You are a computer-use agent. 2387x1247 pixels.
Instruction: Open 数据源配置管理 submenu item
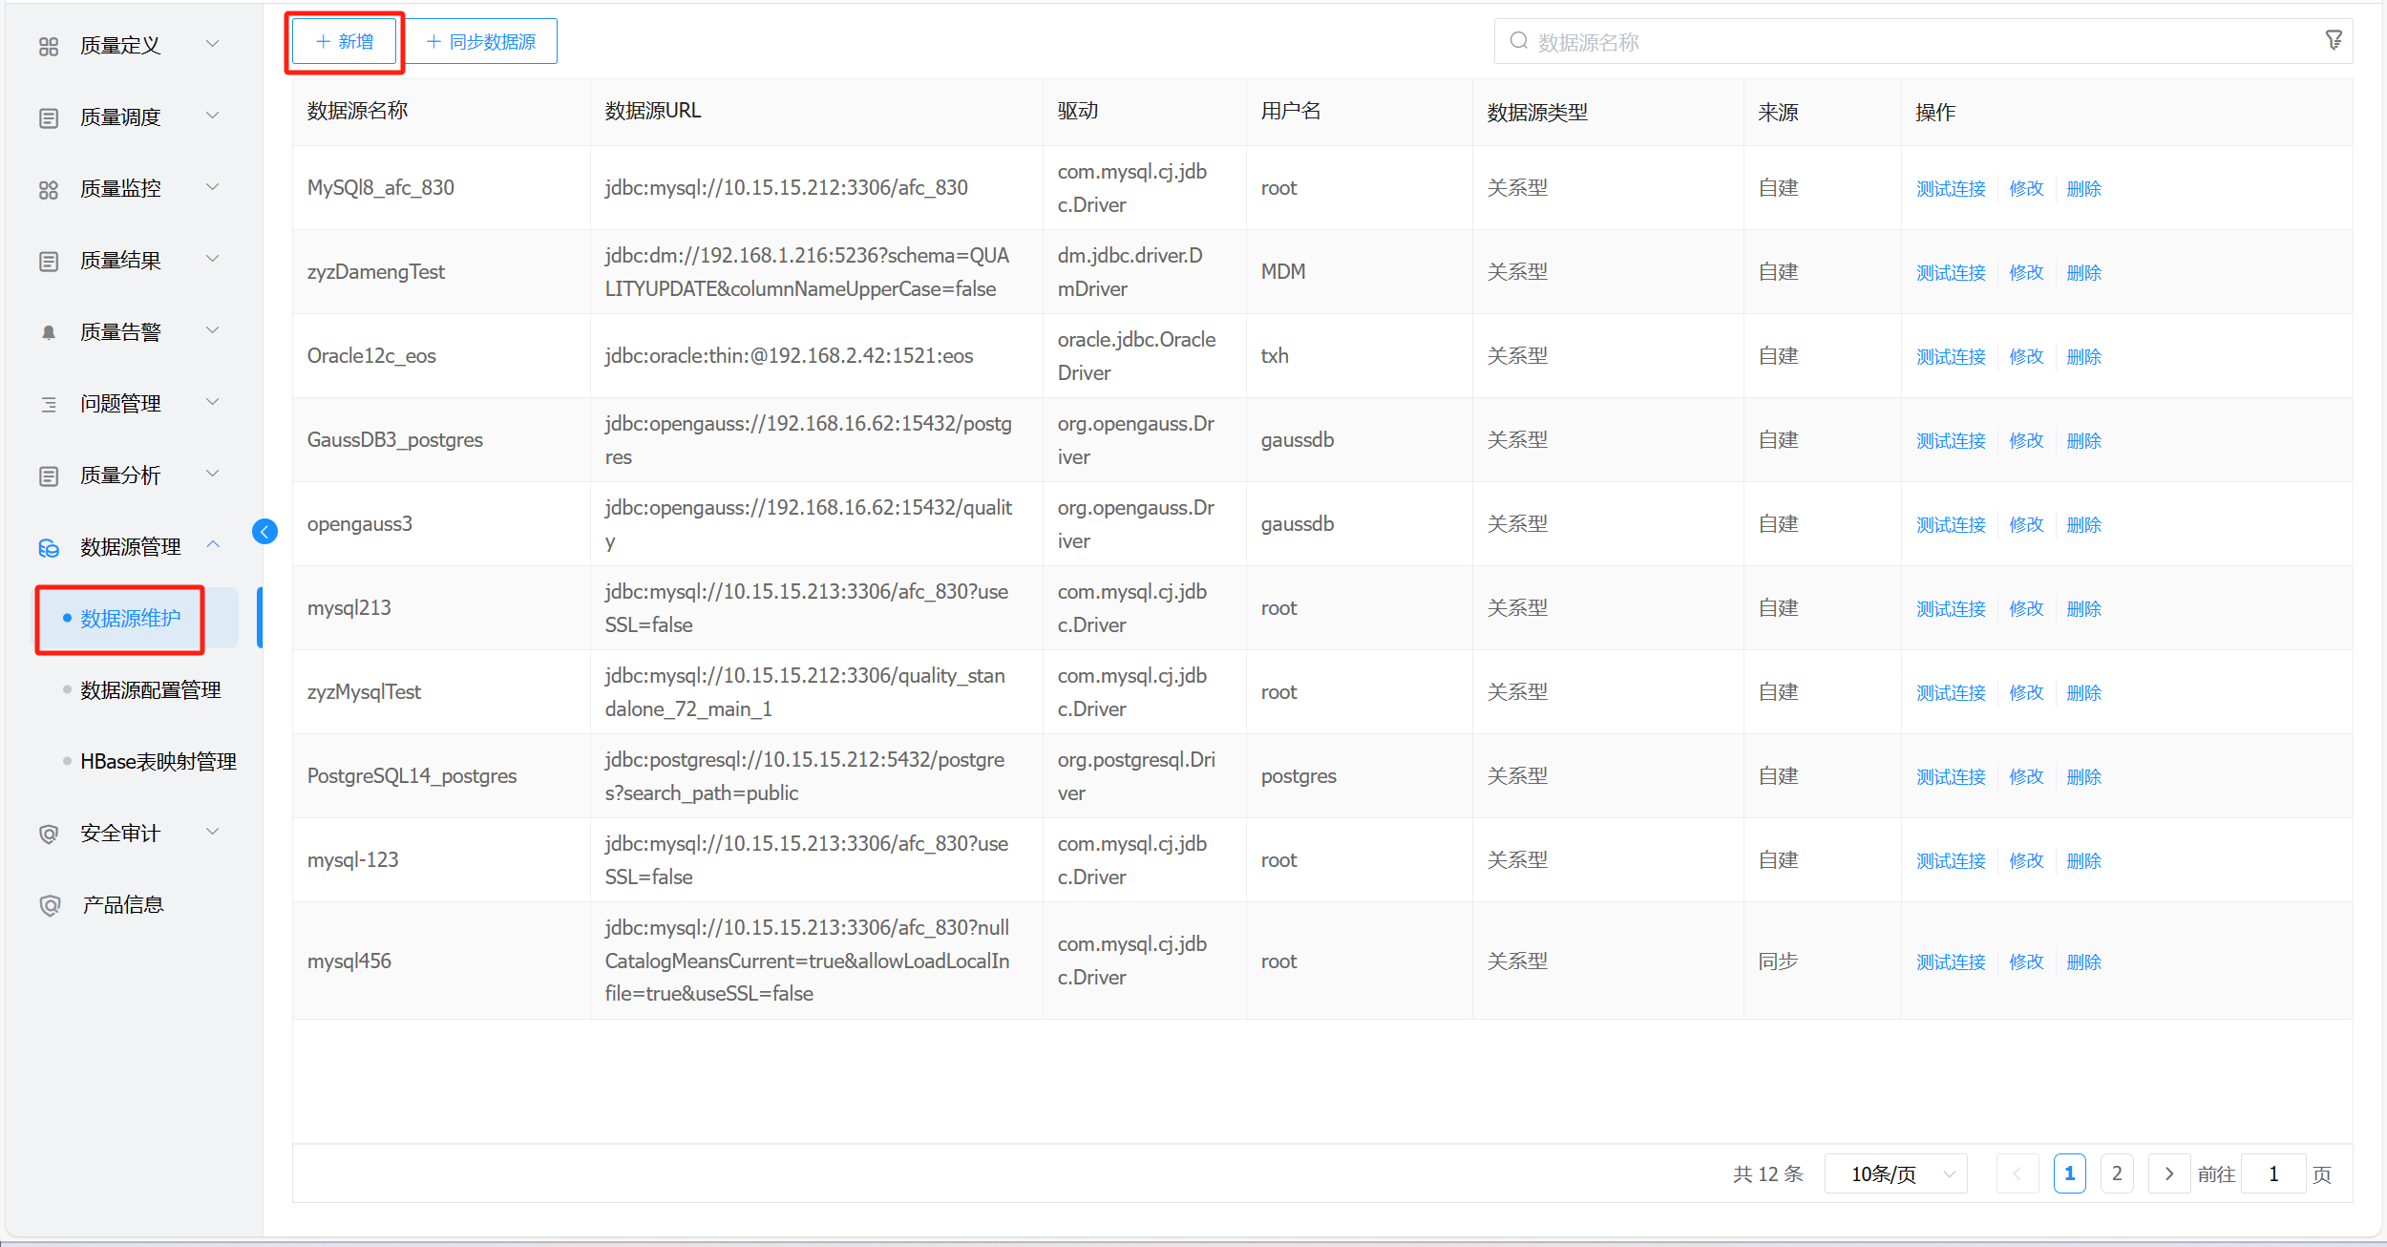pos(150,689)
